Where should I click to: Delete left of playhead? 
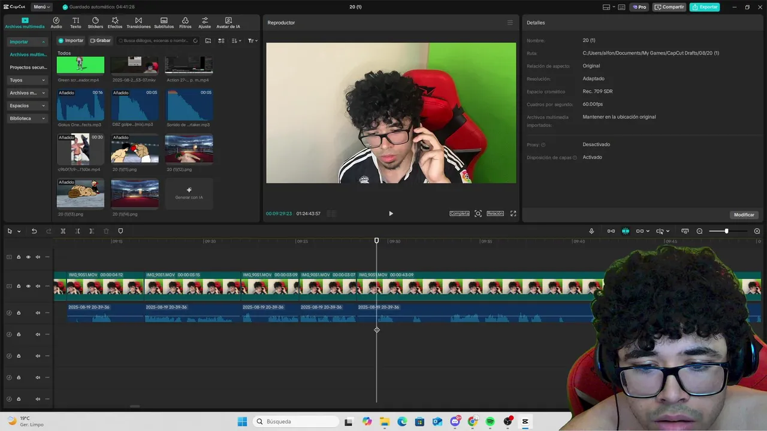pyautogui.click(x=77, y=231)
